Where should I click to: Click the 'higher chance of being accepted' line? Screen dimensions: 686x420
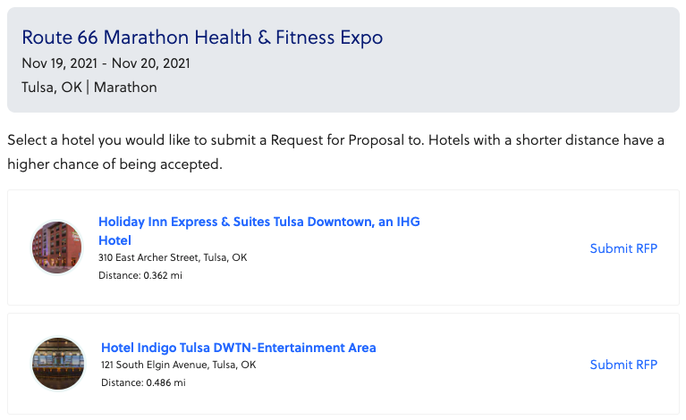pyautogui.click(x=114, y=164)
